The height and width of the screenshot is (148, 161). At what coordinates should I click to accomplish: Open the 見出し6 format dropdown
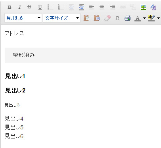point(23,18)
